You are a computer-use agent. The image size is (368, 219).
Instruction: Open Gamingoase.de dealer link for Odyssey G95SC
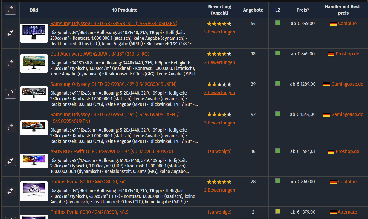347,114
